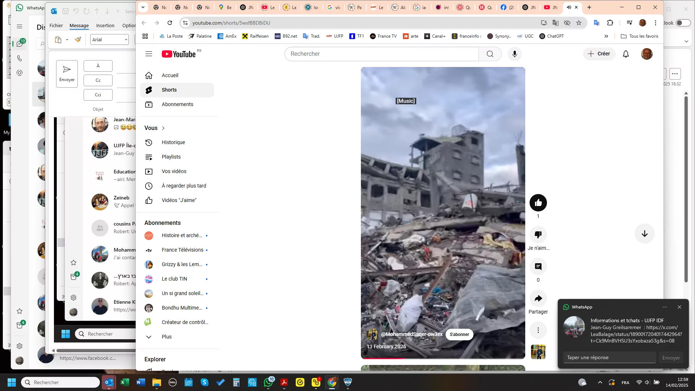Open WhatsApp notification options ellipsis

(665, 307)
